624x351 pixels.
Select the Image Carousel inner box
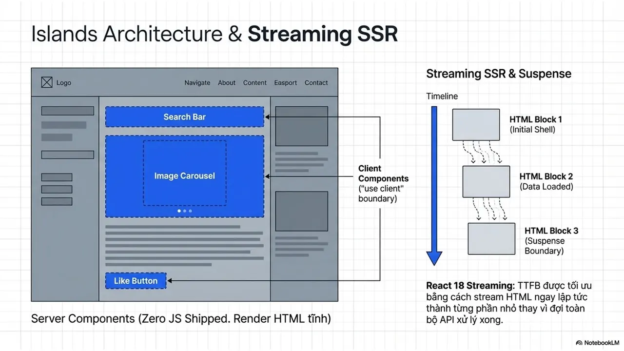click(185, 173)
